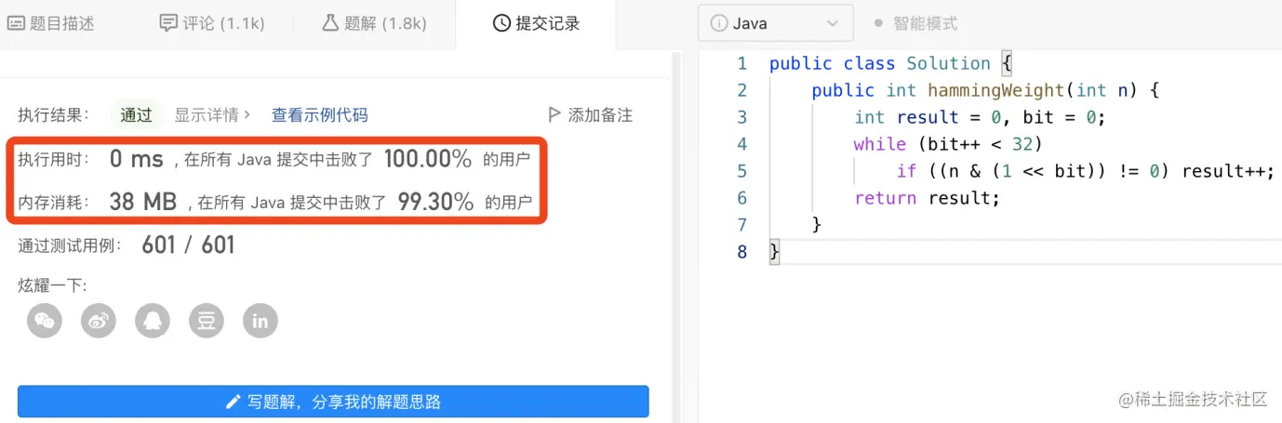Share the result via the LinkedIn icon
Viewport: 1282px width, 423px height.
coord(260,321)
